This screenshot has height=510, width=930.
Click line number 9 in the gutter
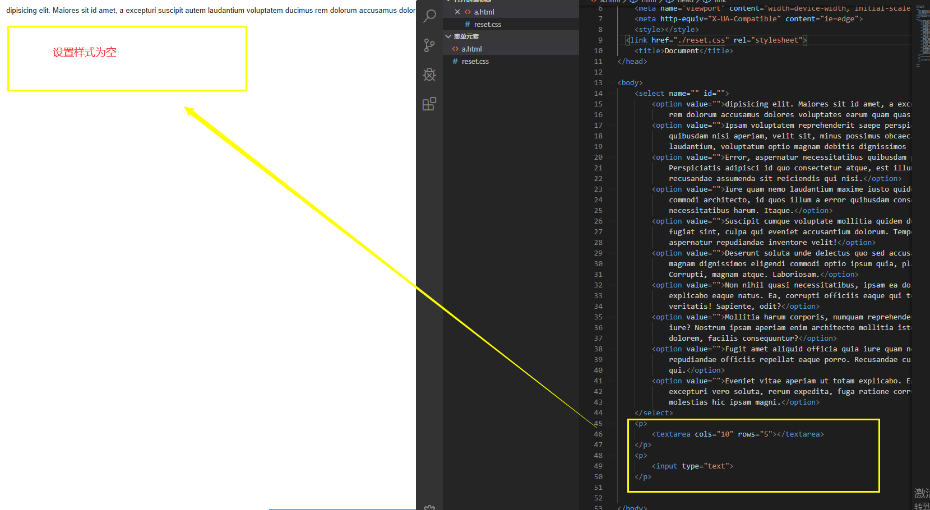(x=600, y=40)
